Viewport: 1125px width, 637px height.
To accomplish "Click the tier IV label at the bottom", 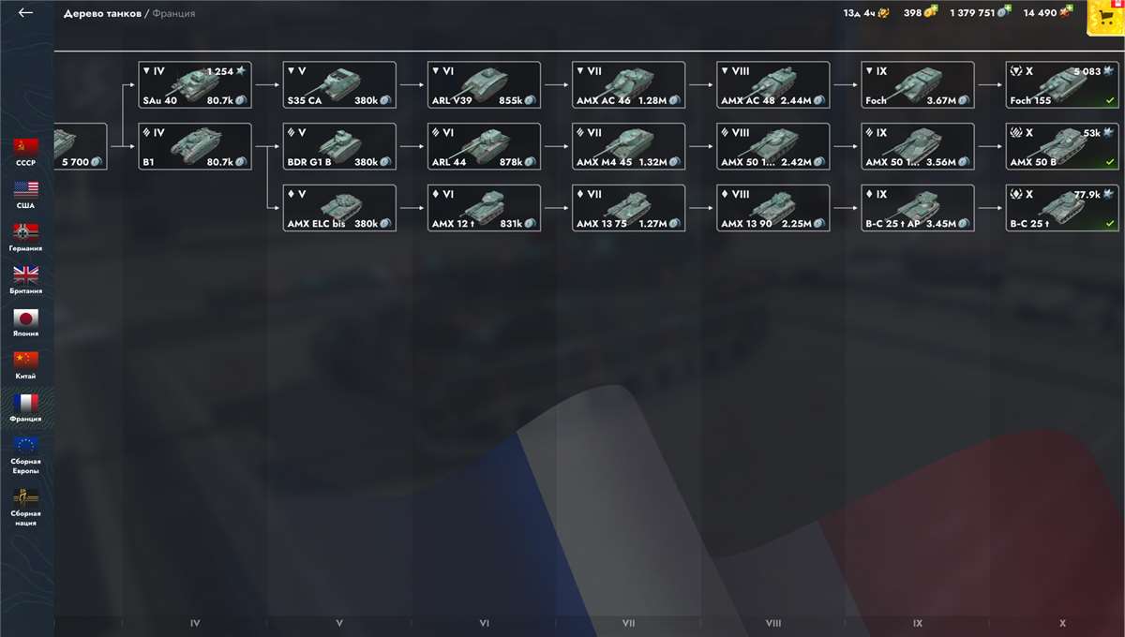I will 195,623.
